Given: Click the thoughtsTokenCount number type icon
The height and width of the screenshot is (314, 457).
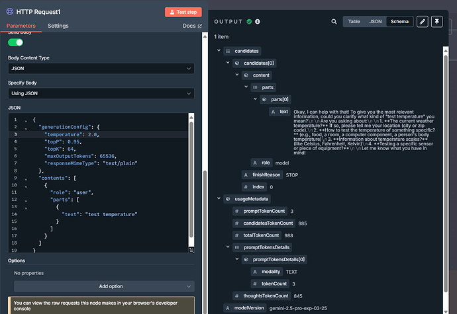Looking at the screenshot, I should point(237,296).
